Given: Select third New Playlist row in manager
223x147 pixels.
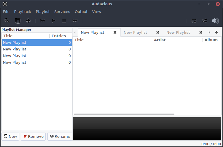Looking at the screenshot, I should click(x=37, y=56).
